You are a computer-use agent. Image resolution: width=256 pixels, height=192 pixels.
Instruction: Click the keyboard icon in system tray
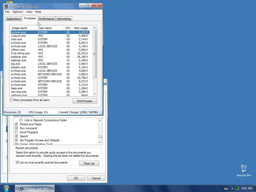pyautogui.click(x=226, y=188)
